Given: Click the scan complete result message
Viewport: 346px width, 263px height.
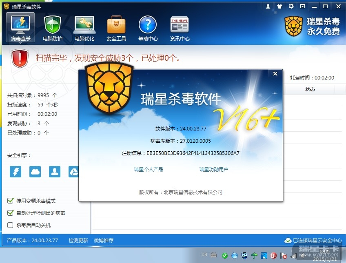Looking at the screenshot, I should coord(108,58).
